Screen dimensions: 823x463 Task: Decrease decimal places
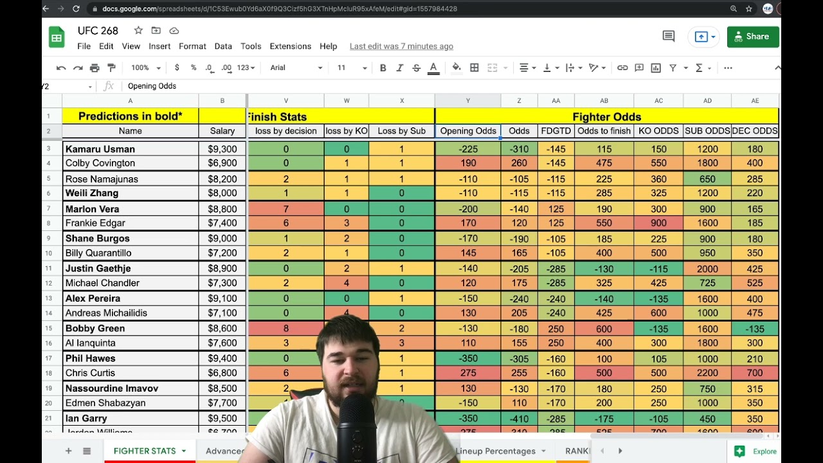210,68
